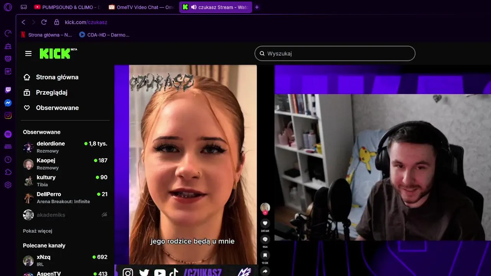Open kultury channel playing Tibia
This screenshot has width=491, height=276.
(65, 181)
